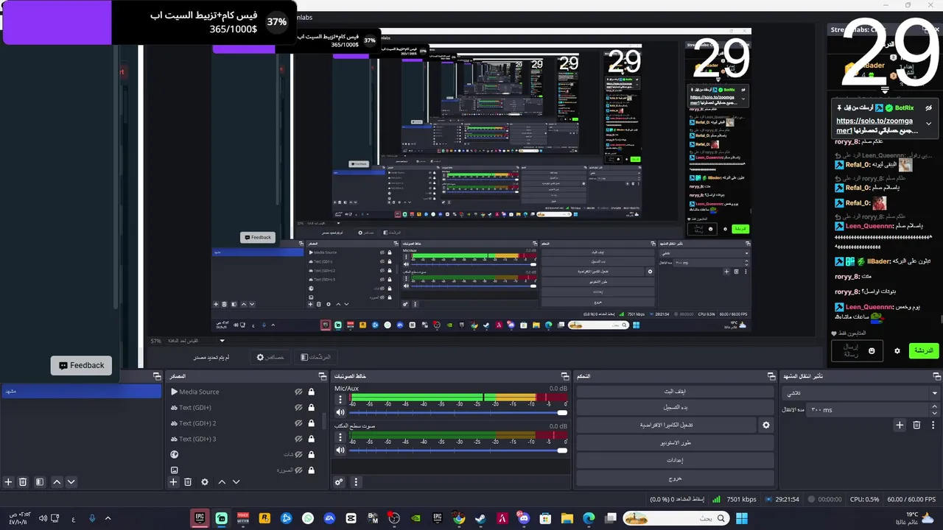943x530 pixels.
Task: Click the exit button in Controls
Action: [x=674, y=478]
